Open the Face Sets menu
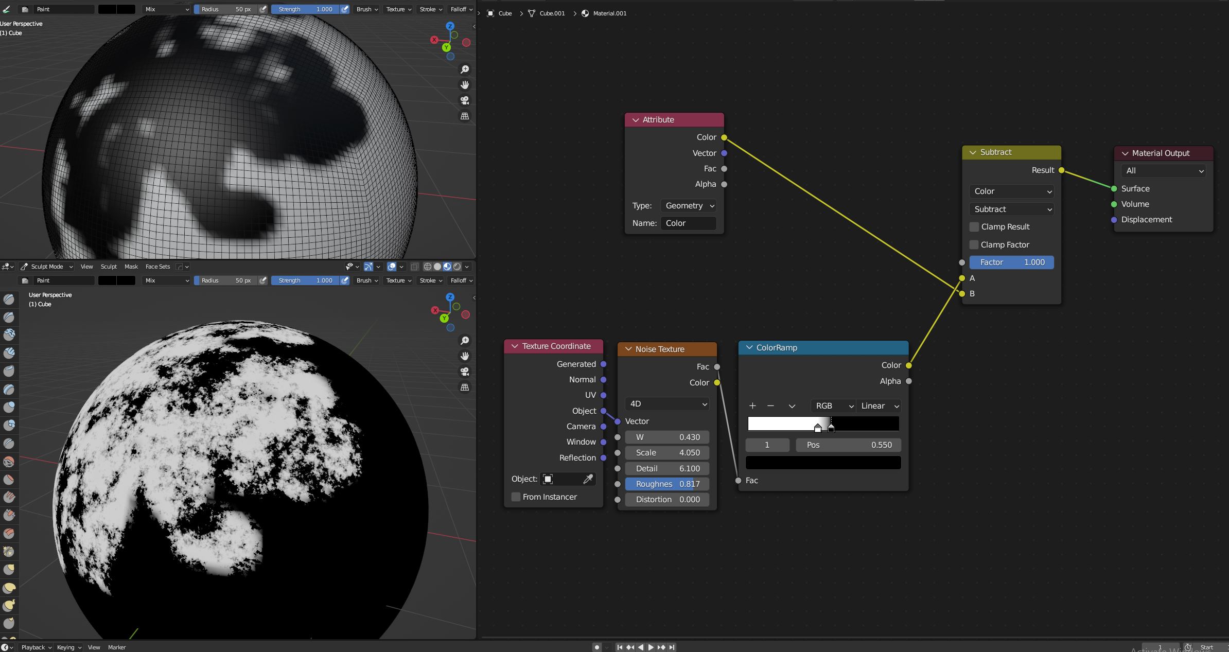Viewport: 1229px width, 652px height. [158, 267]
